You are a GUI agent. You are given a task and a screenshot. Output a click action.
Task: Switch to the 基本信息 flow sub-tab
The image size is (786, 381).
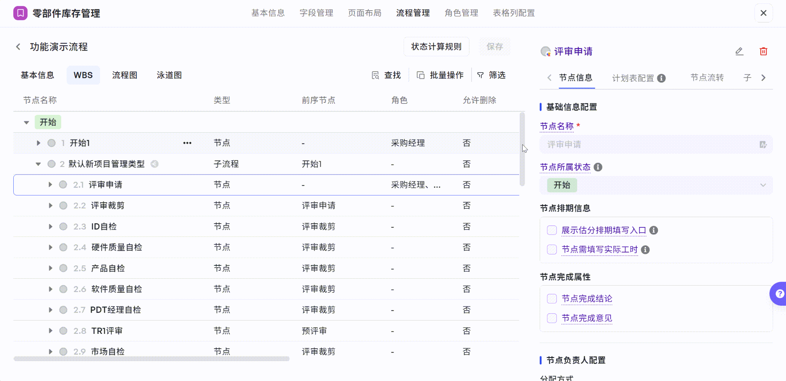tap(37, 75)
